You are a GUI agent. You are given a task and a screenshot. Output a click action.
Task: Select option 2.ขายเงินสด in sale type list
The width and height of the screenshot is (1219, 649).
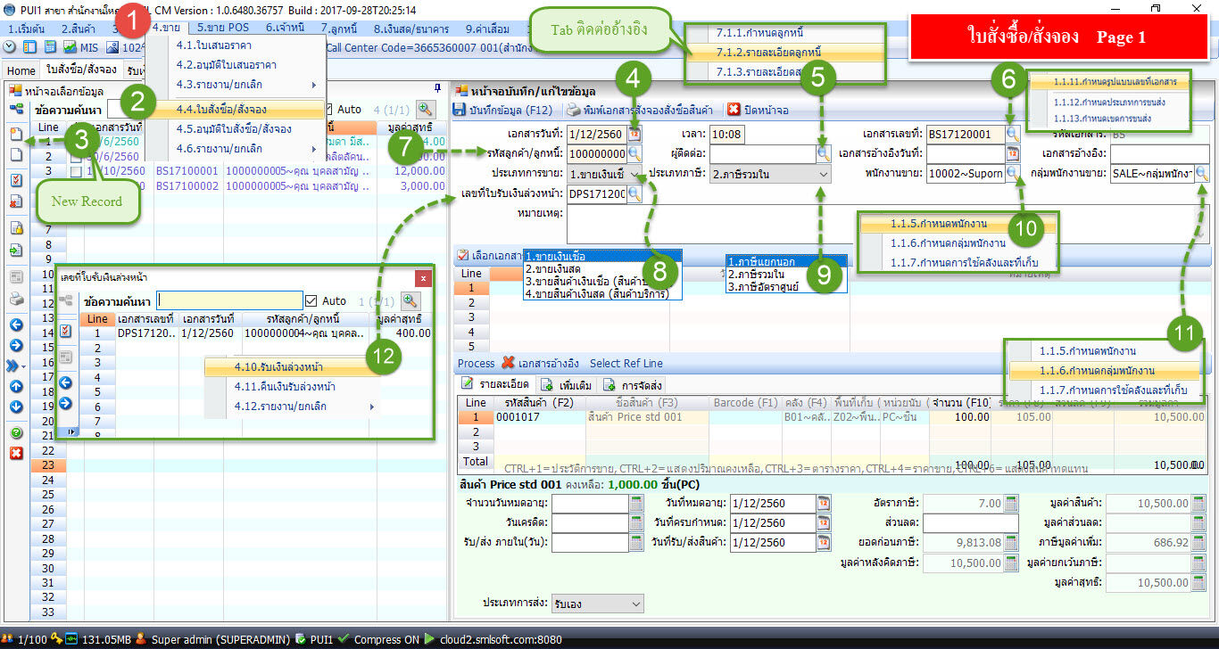[555, 268]
